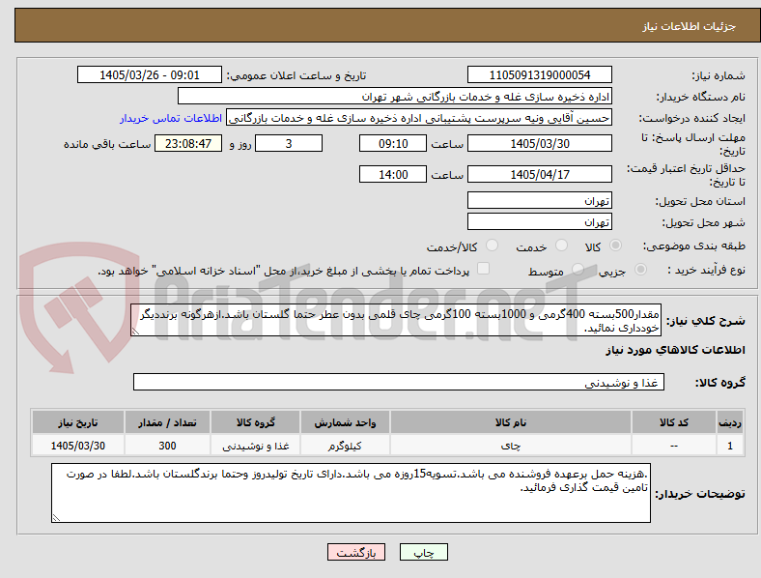This screenshot has height=578, width=761.
Task: Click response deadline date 1405/03/30 field
Action: 540,143
